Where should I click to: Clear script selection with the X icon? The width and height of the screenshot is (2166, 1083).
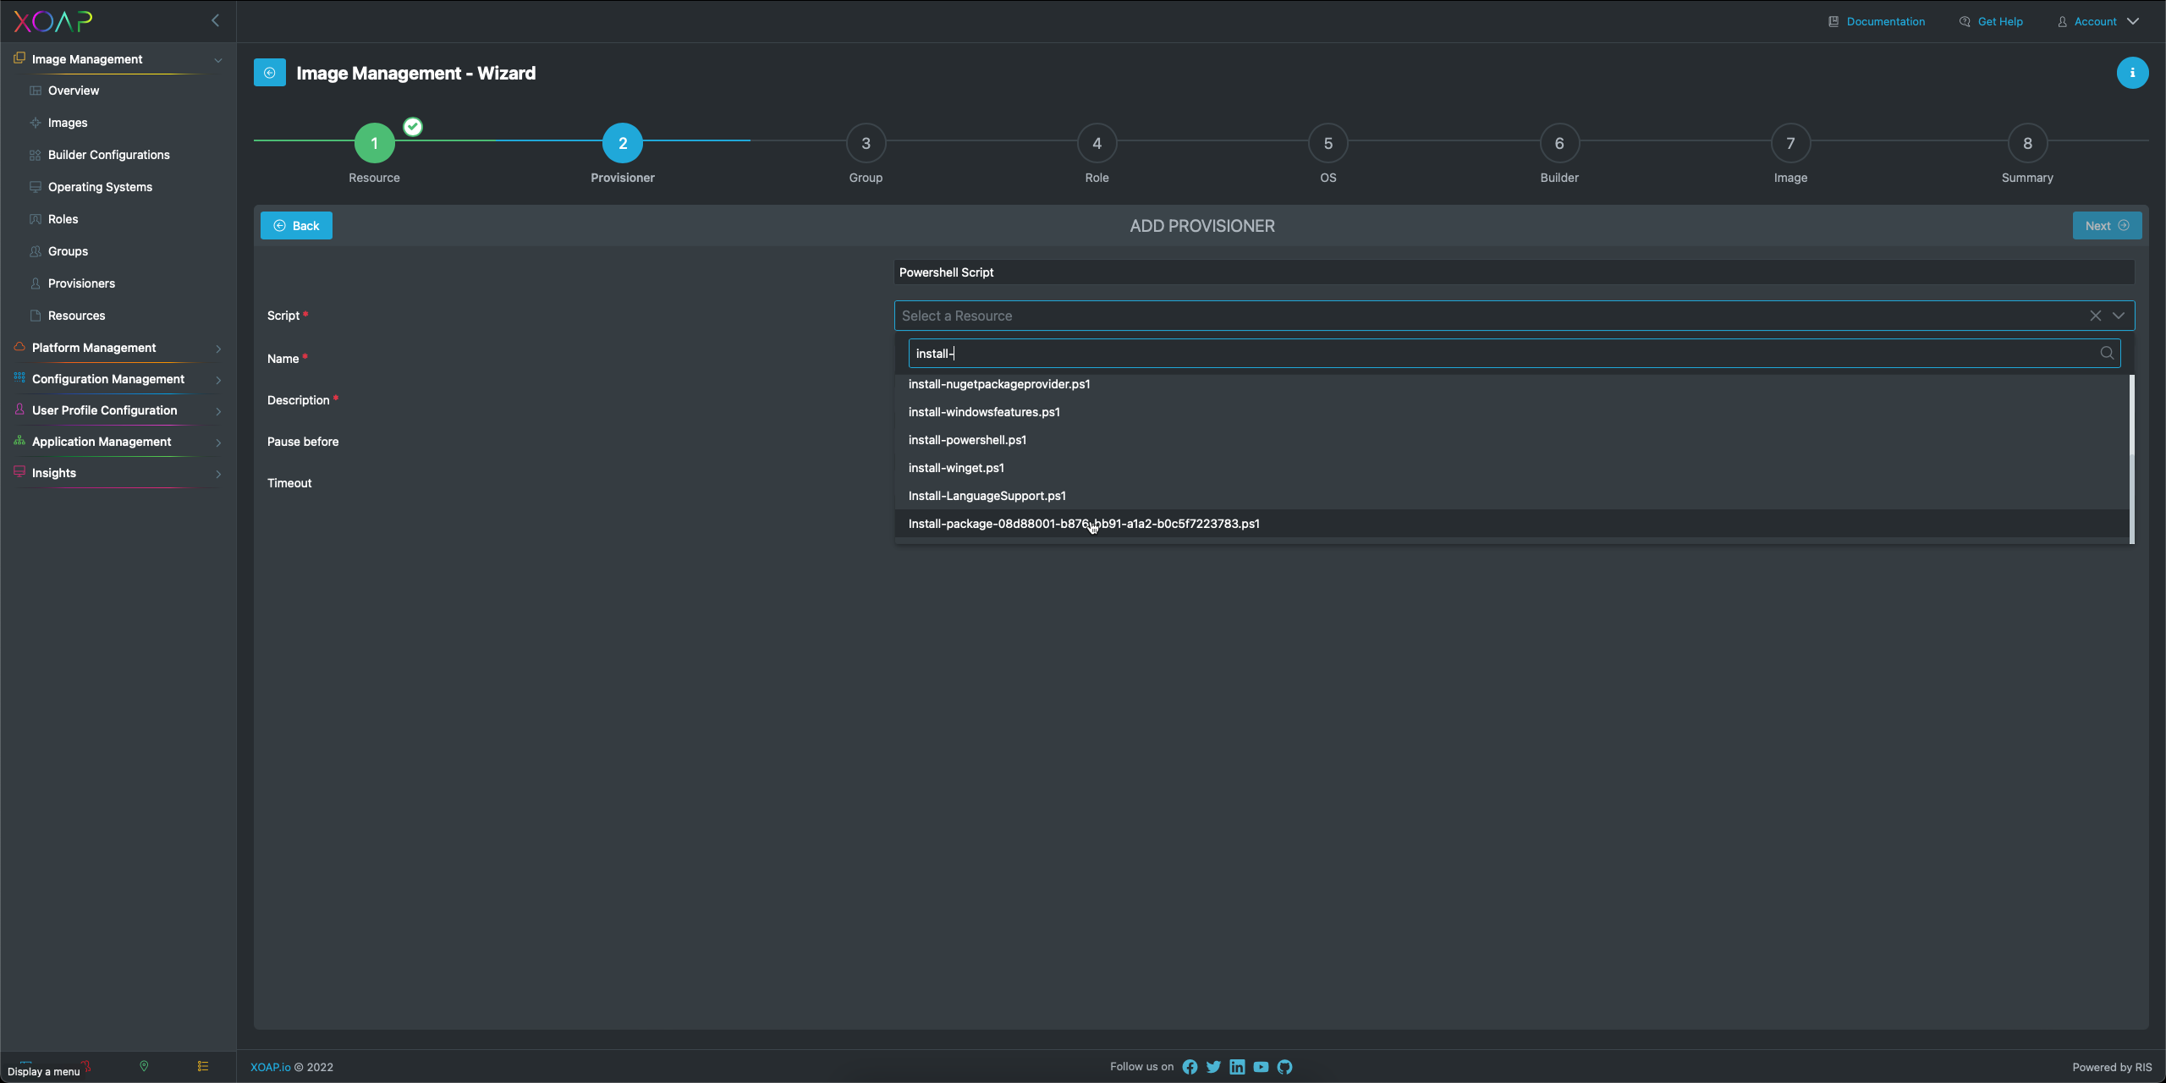pos(2095,316)
